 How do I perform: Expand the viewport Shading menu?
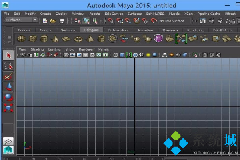(37, 49)
